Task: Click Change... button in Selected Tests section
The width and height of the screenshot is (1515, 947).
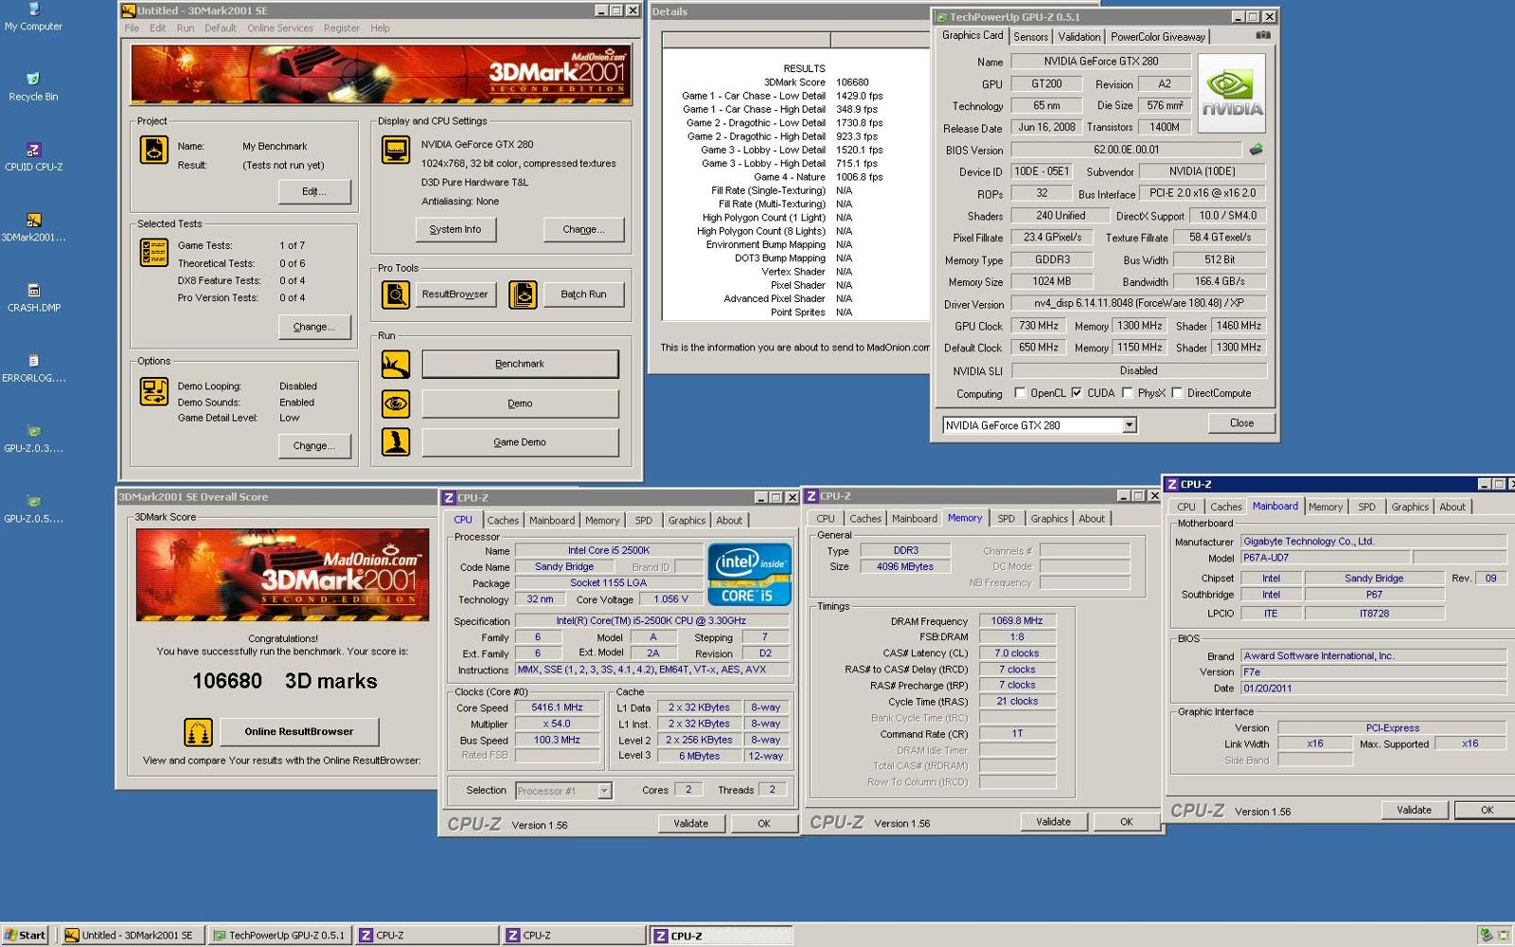Action: pyautogui.click(x=314, y=327)
